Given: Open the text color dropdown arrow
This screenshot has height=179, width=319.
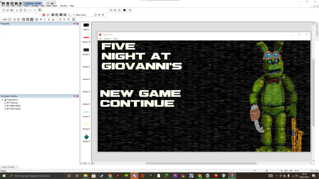Looking at the screenshot, I should (56, 20).
